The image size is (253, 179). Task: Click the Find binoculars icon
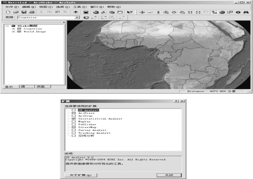click(x=246, y=12)
